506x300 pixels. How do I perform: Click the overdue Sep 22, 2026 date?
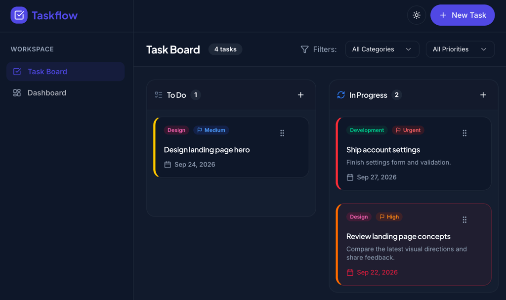point(377,272)
